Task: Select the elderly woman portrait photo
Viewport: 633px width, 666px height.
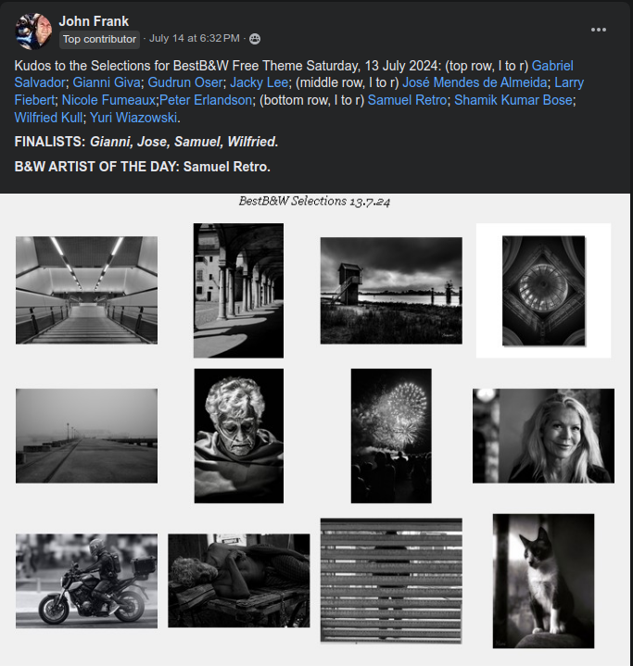Action: 239,435
